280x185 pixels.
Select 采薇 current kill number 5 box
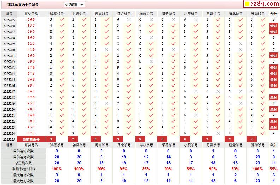[162, 139]
